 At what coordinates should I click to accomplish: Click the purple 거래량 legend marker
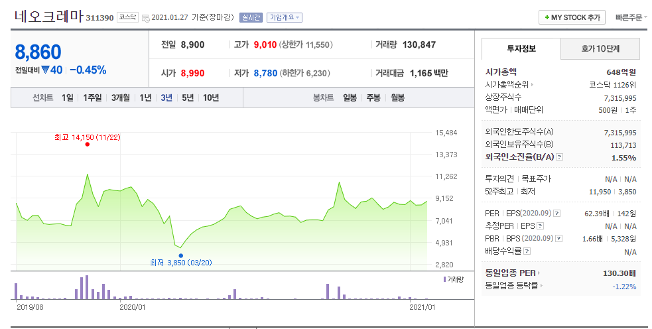point(444,279)
